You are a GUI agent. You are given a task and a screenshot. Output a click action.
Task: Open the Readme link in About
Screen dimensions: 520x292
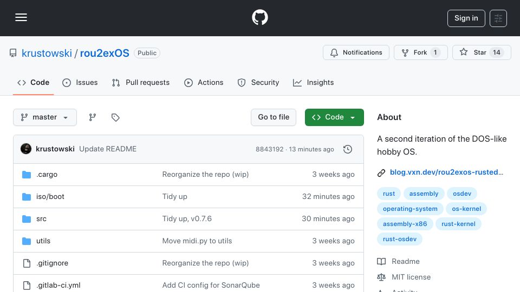tap(406, 262)
